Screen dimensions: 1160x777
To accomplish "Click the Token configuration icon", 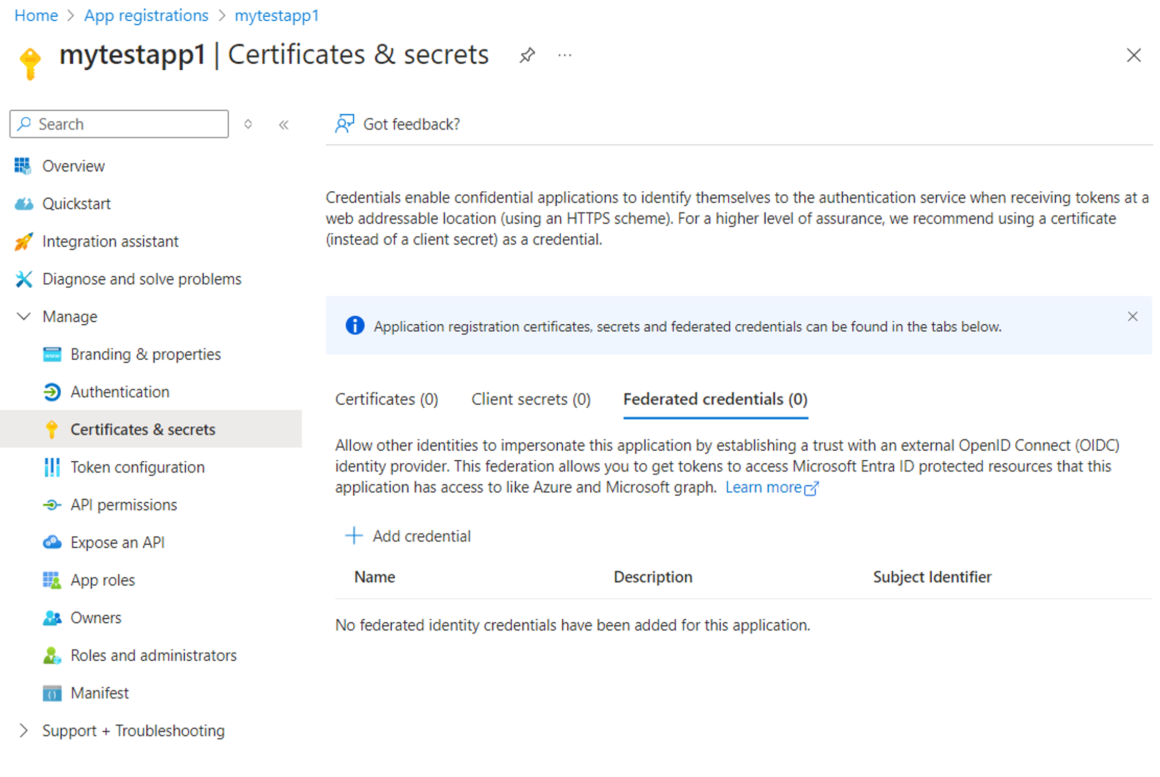I will point(49,466).
